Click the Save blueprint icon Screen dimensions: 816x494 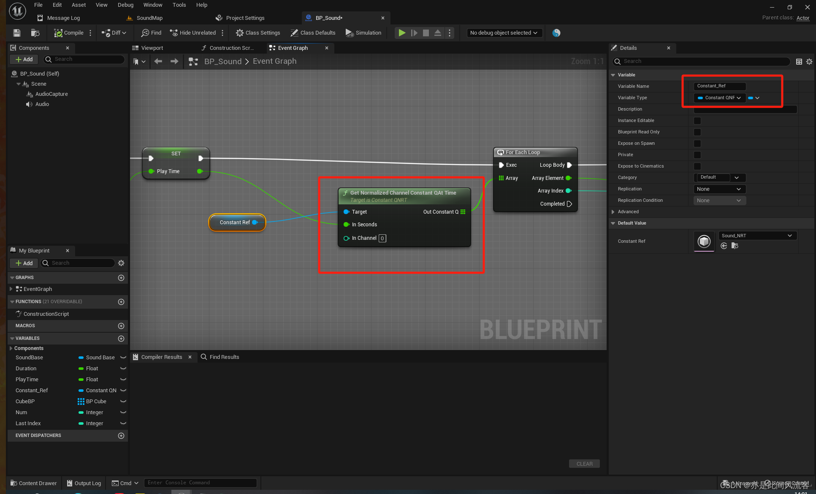tap(16, 33)
